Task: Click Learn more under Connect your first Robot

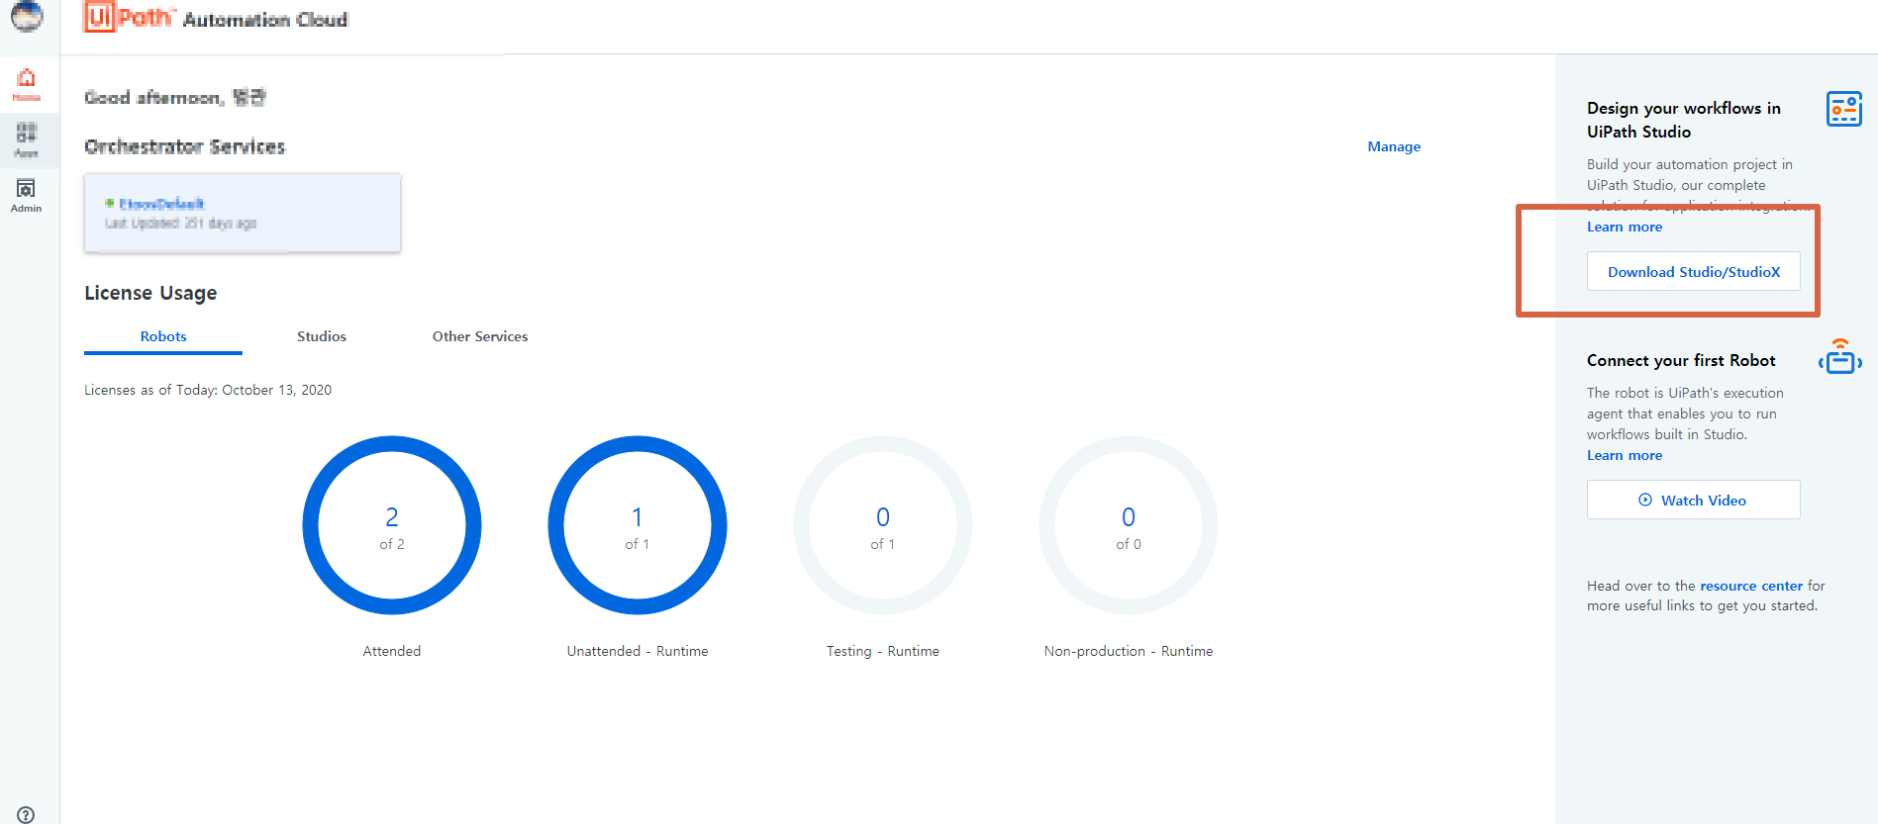Action: pyautogui.click(x=1625, y=455)
